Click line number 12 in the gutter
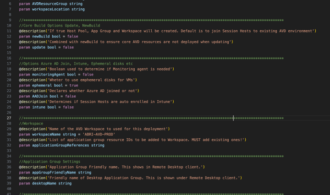 point(9,36)
